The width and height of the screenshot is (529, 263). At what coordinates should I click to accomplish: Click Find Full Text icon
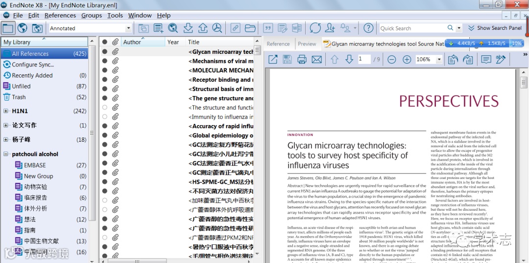point(217,28)
